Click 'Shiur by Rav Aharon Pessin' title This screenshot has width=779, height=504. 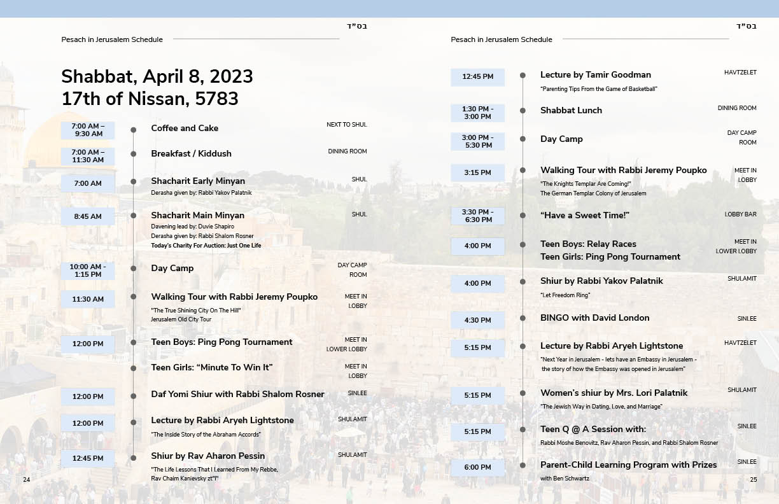pyautogui.click(x=207, y=456)
